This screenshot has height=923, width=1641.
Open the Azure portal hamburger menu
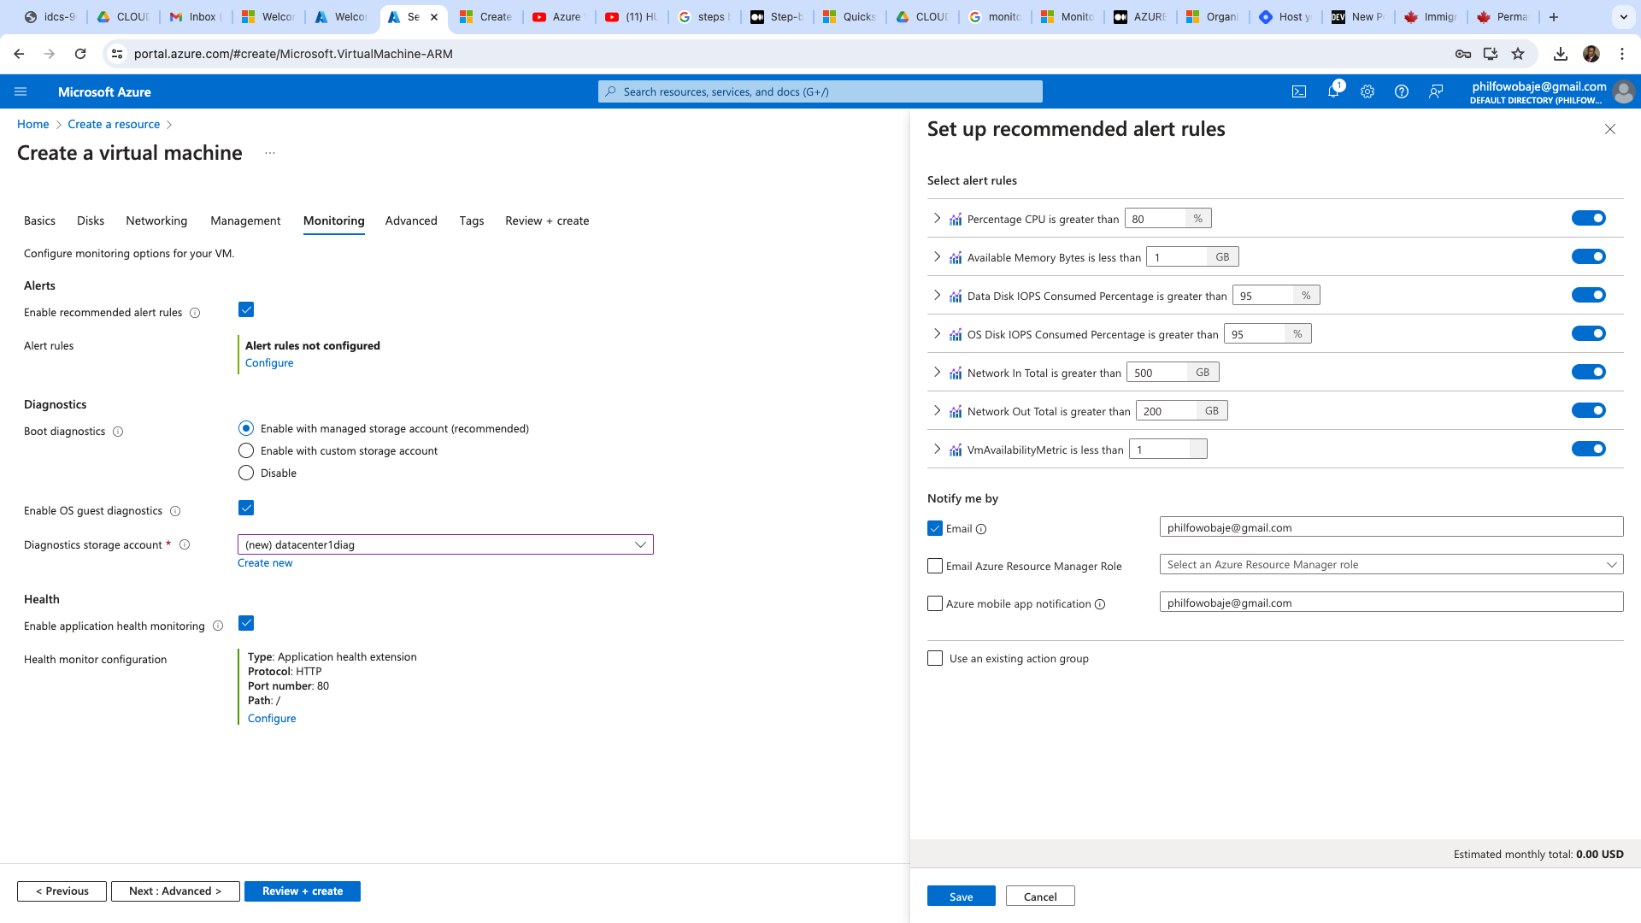21,91
